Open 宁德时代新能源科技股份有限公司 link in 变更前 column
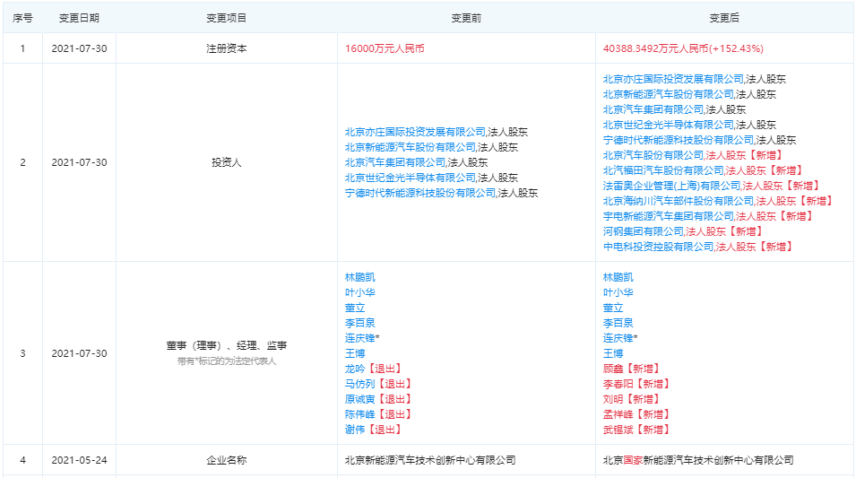 [x=420, y=193]
